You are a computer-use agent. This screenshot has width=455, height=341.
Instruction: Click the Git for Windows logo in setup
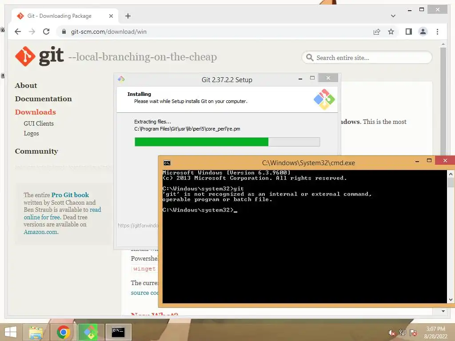tap(324, 99)
